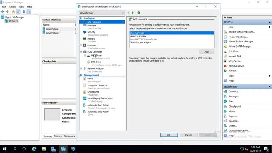The width and height of the screenshot is (272, 153).
Task: Click the back arrow icon in Settings toolbar
Action: [128, 13]
